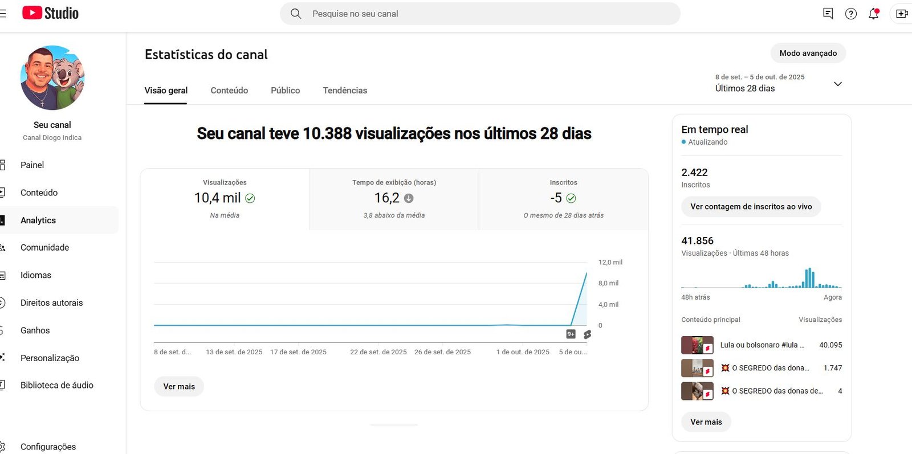This screenshot has width=912, height=454.
Task: Open the Público tab
Action: coord(285,91)
